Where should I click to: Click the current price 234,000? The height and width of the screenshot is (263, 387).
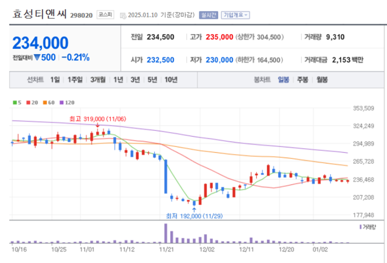40,43
